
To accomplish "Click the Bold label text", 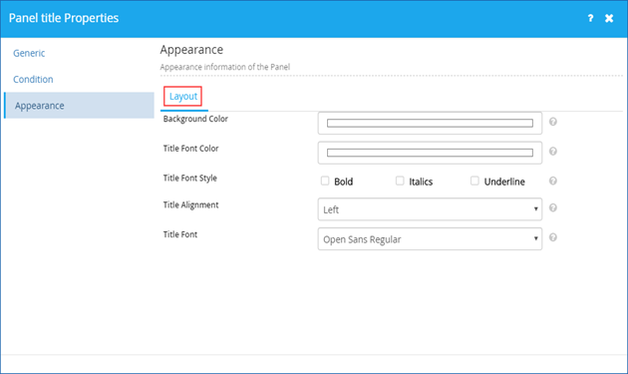I will tap(344, 182).
